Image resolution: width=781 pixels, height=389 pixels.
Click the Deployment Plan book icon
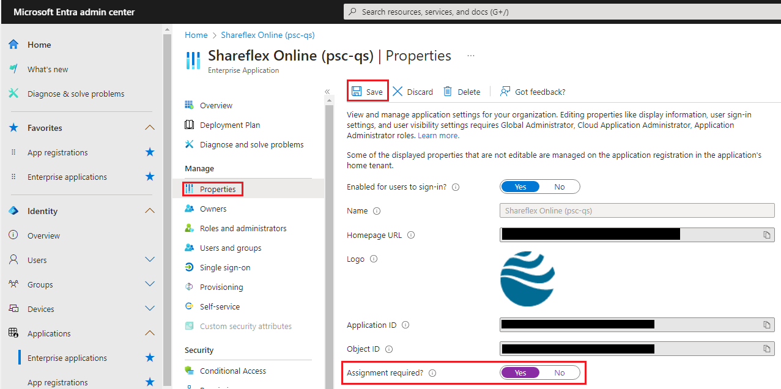click(x=190, y=125)
